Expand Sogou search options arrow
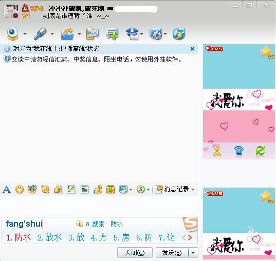This screenshot has width=276, height=261. click(148, 190)
